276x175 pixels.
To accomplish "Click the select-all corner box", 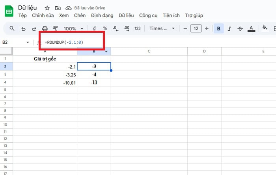I will point(6,51).
